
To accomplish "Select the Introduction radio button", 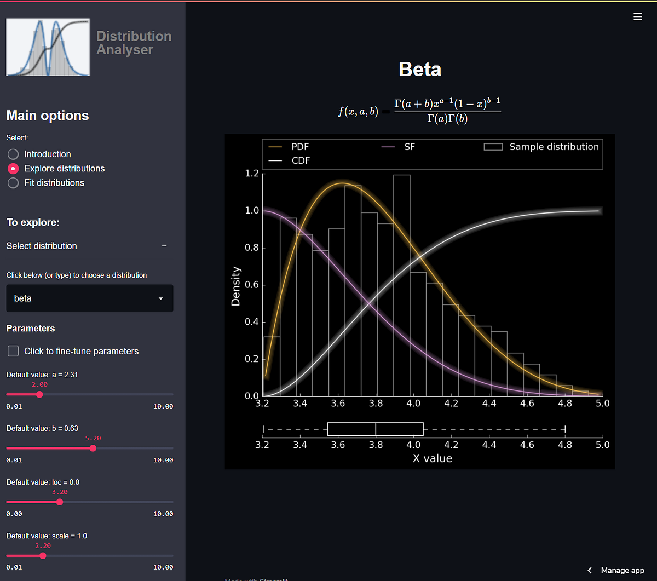I will pos(13,154).
